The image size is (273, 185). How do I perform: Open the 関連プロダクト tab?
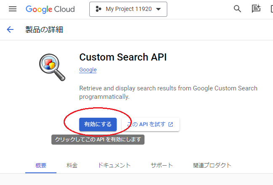point(212,165)
